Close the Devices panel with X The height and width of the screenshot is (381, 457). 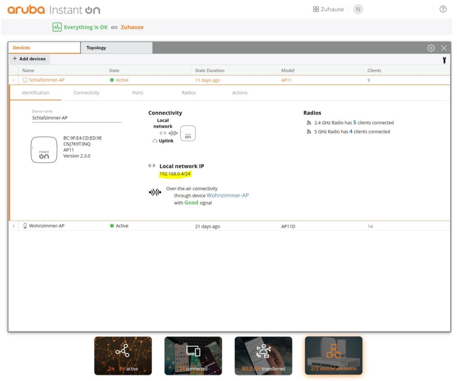444,48
